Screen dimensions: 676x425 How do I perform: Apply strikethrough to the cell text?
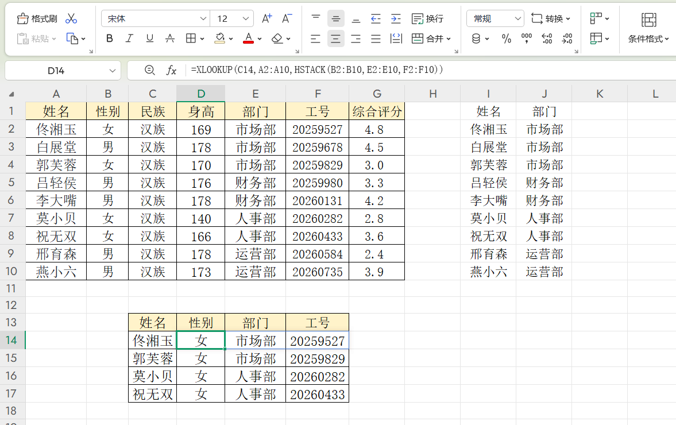tap(170, 38)
